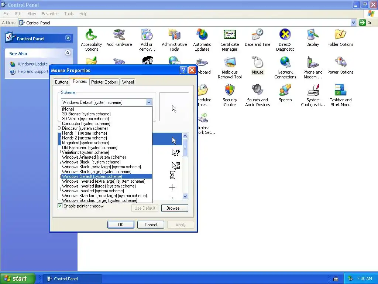
Task: Open Security Center icon
Action: [230, 95]
